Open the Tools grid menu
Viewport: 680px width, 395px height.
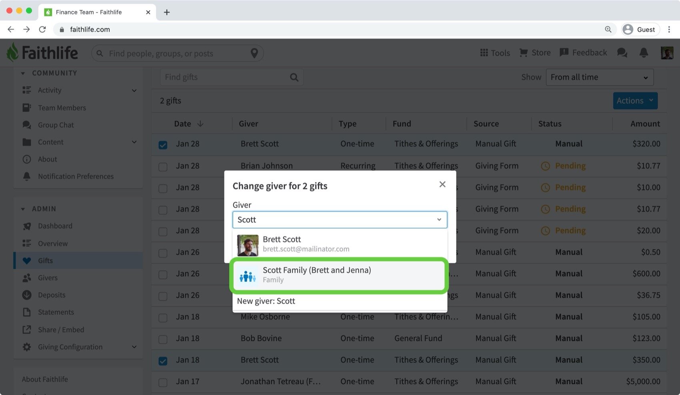[x=495, y=53]
